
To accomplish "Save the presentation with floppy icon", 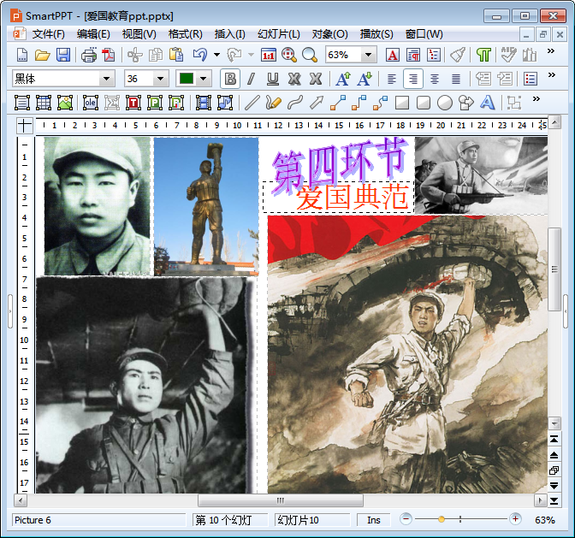I will click(63, 56).
